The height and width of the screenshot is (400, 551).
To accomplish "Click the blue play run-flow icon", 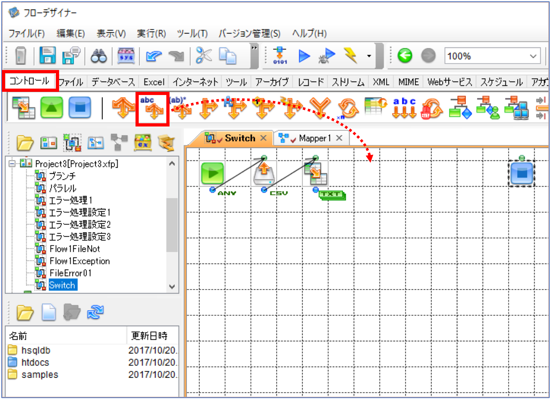I will click(304, 56).
